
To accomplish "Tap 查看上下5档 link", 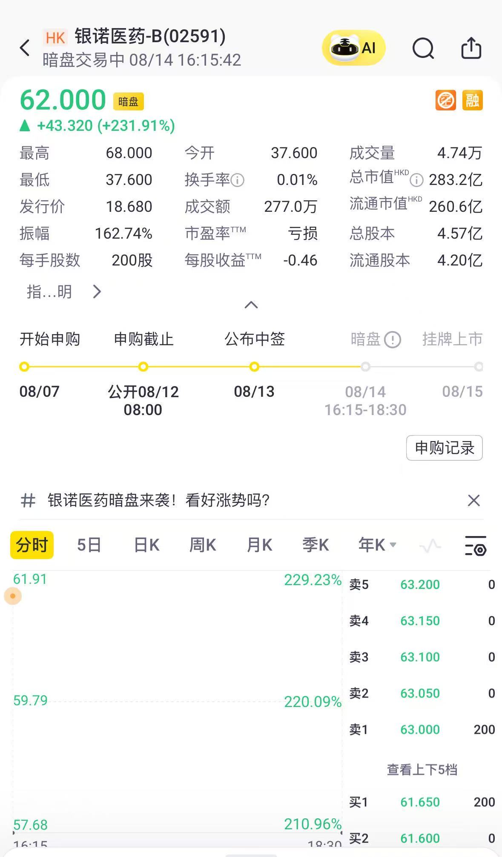I will (422, 770).
